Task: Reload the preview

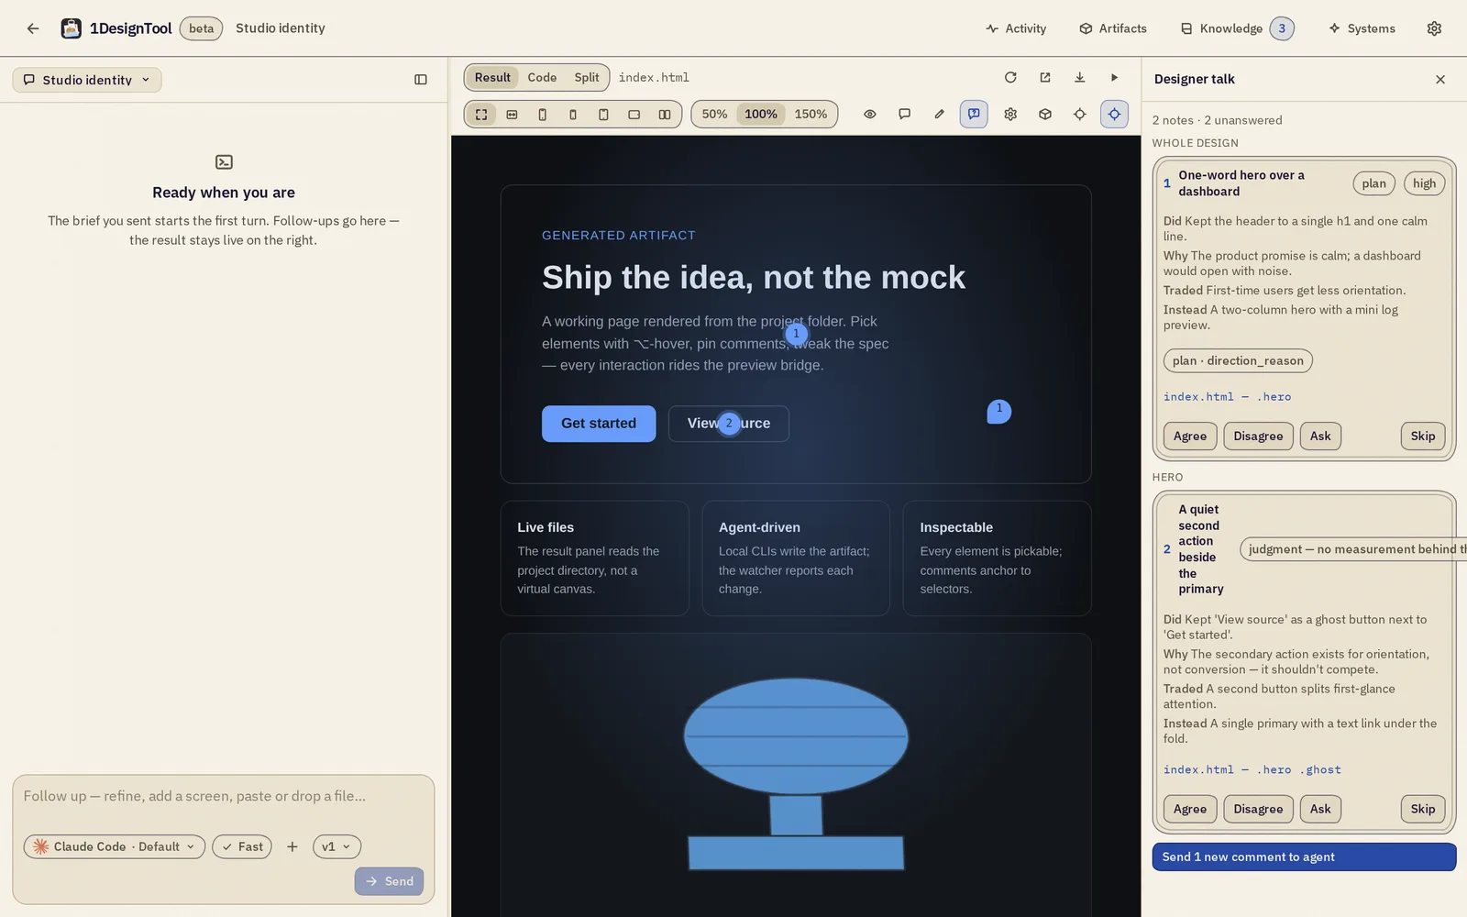Action: point(1010,77)
